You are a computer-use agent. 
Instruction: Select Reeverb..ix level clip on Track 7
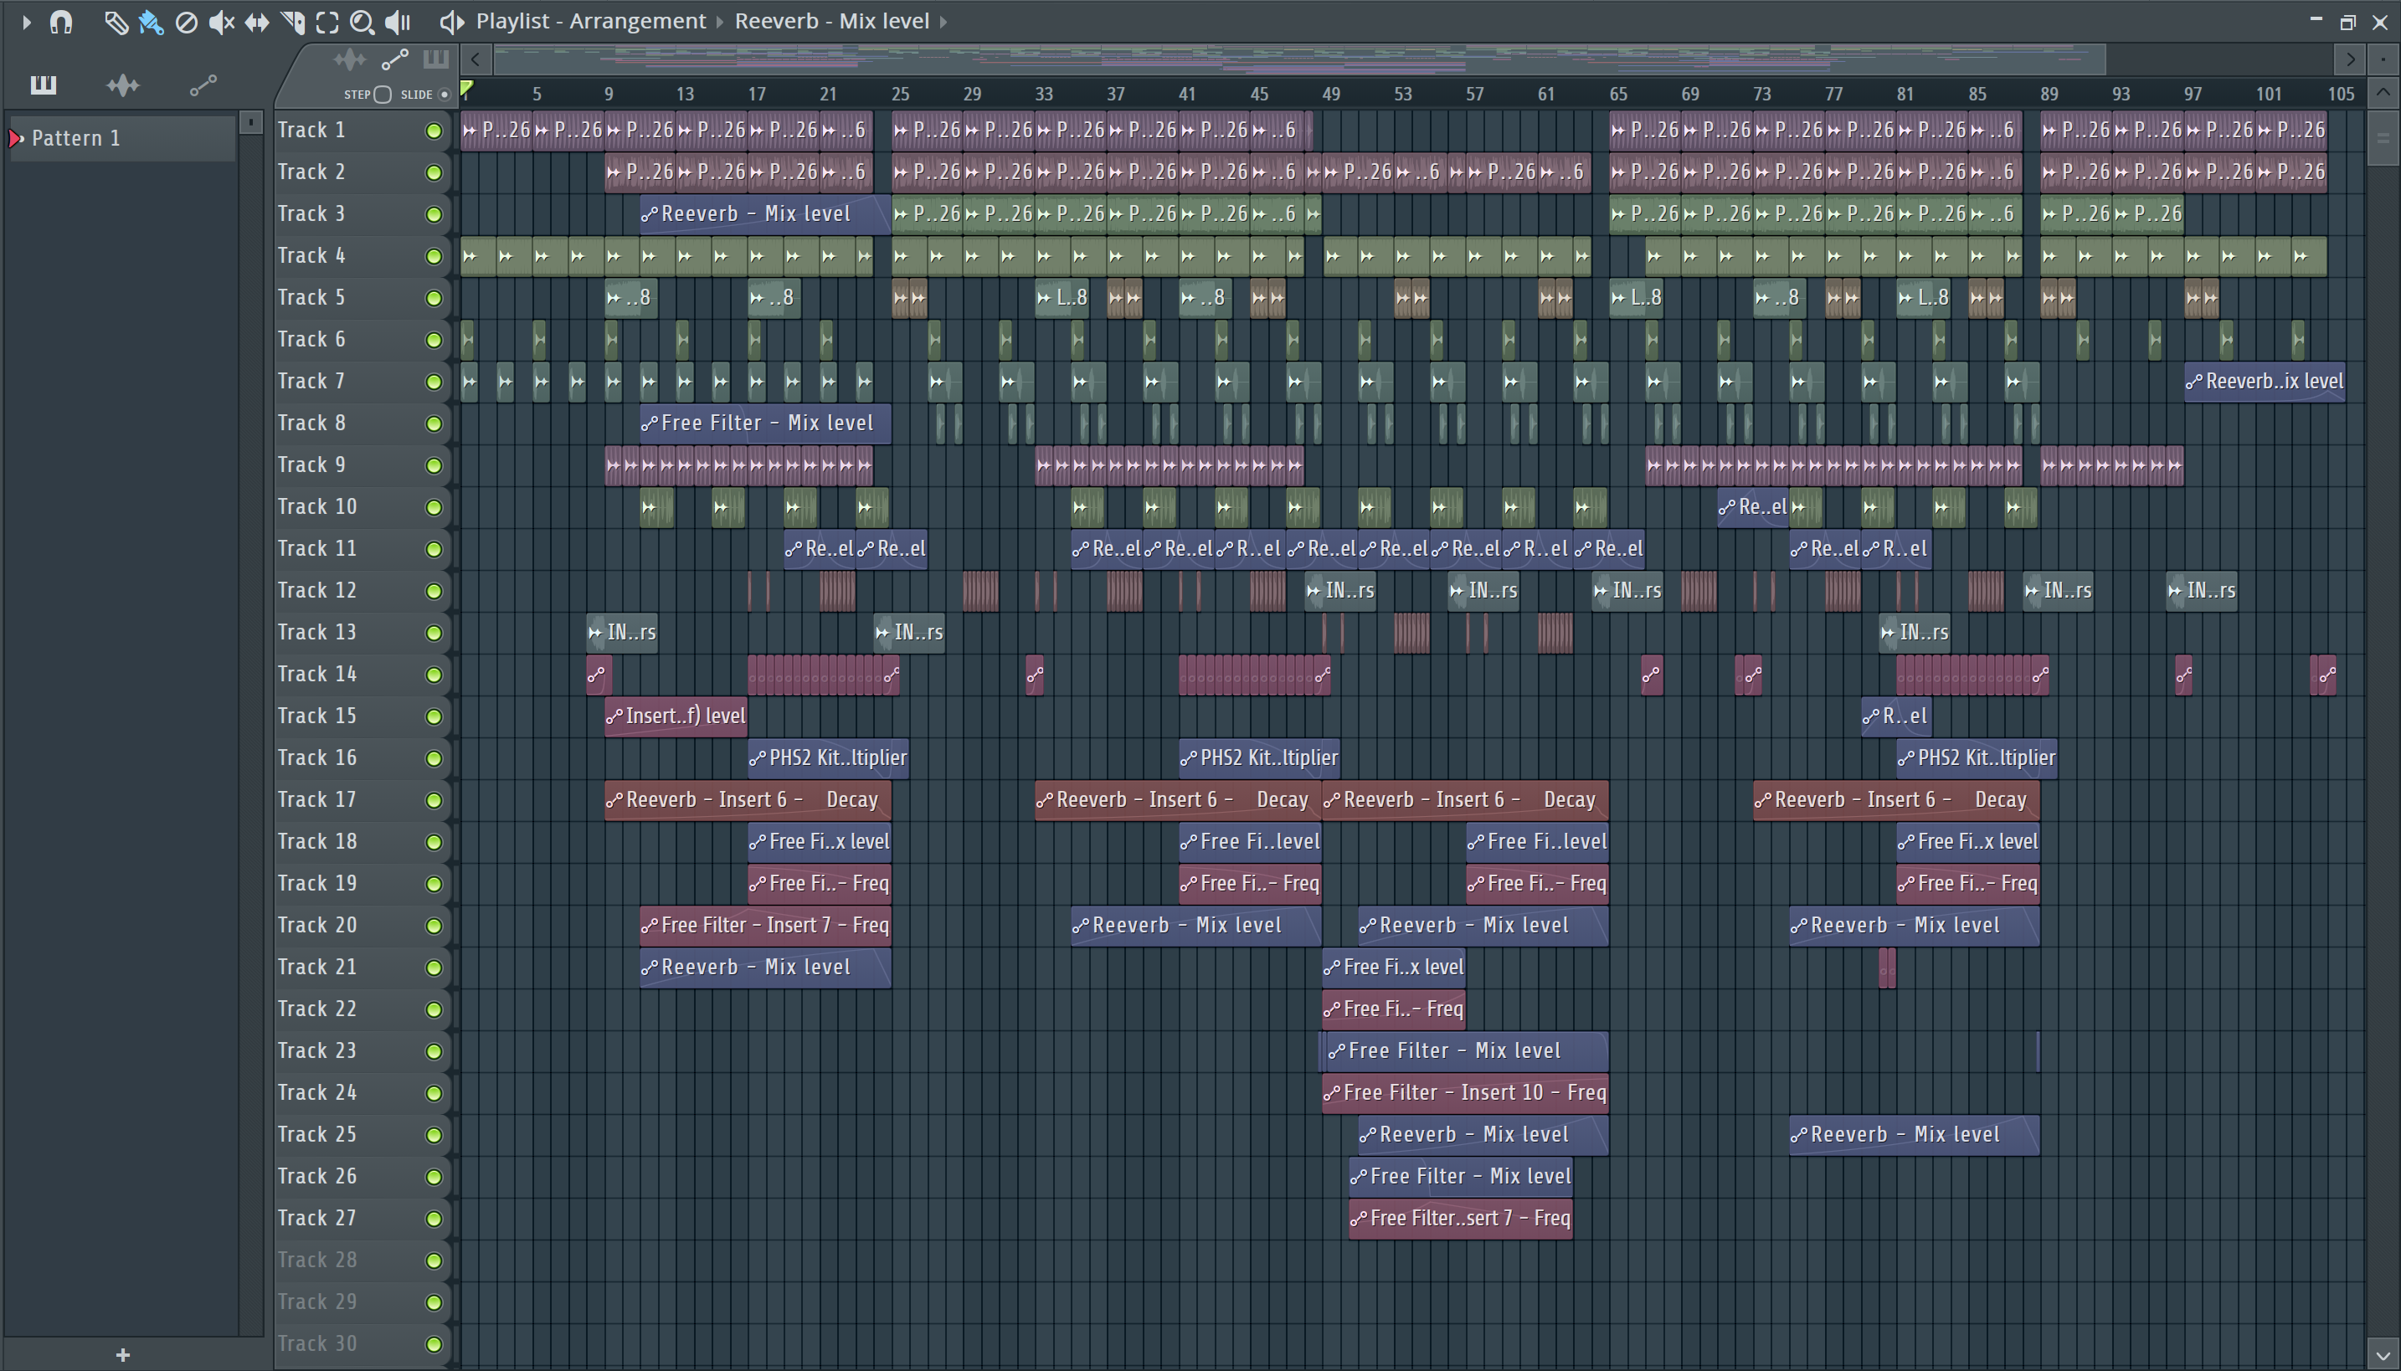pyautogui.click(x=2264, y=383)
